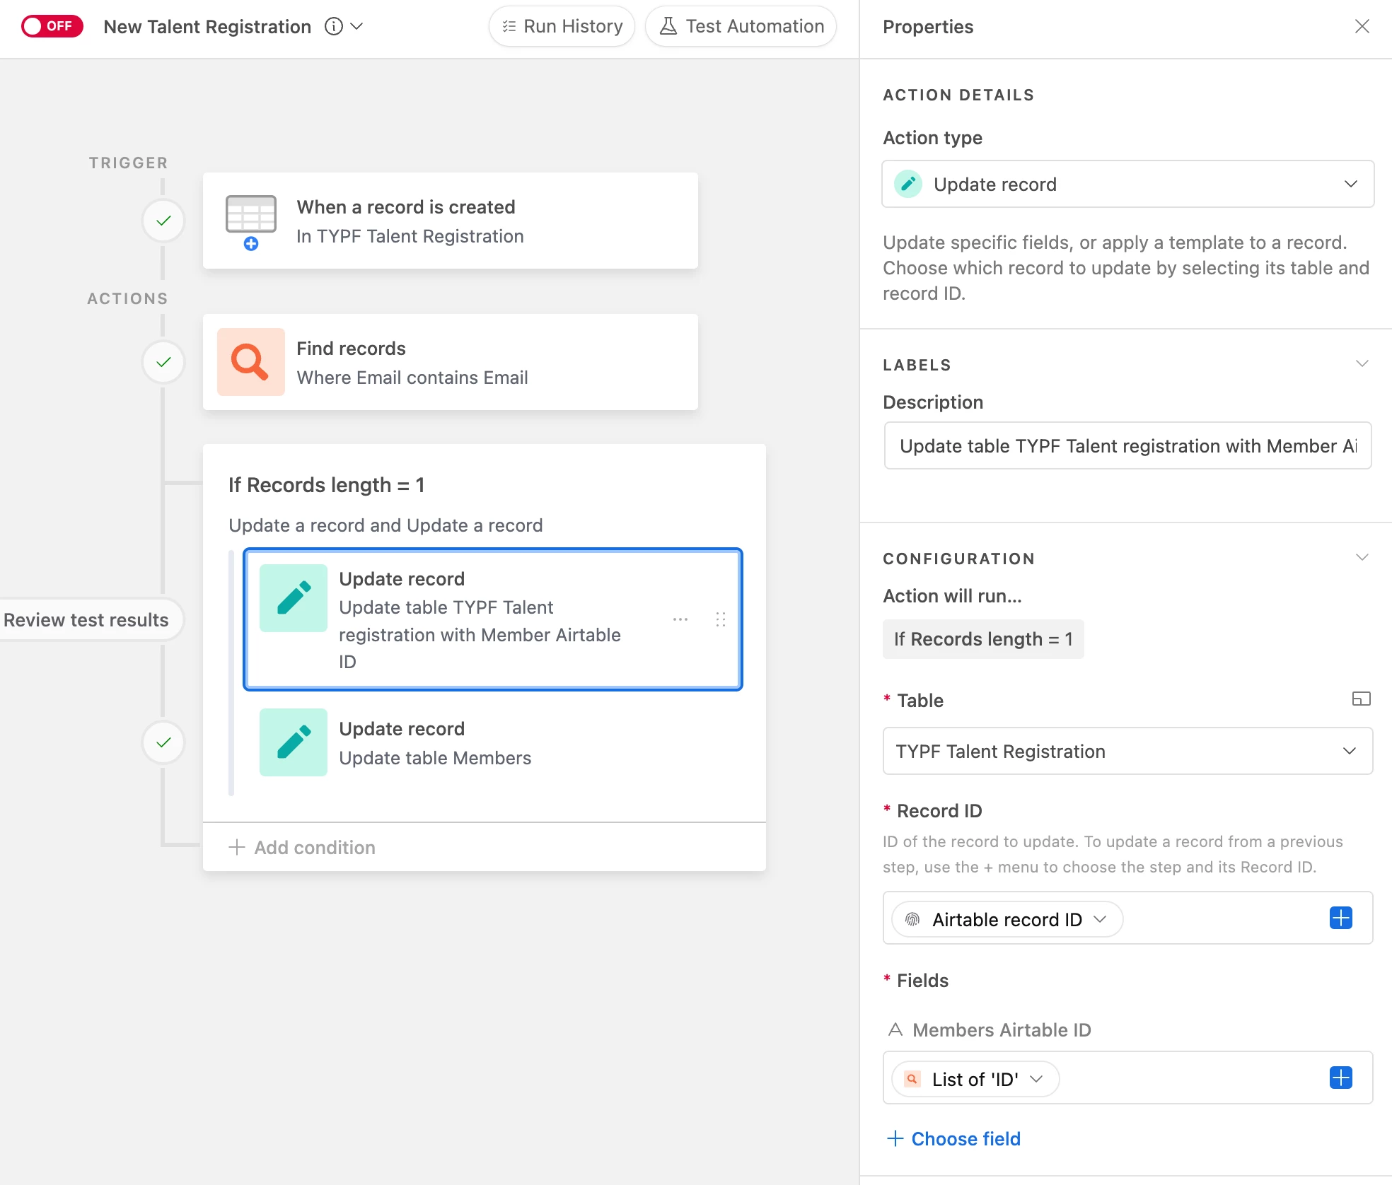Image resolution: width=1392 pixels, height=1185 pixels.
Task: Open Run History
Action: pyautogui.click(x=562, y=26)
